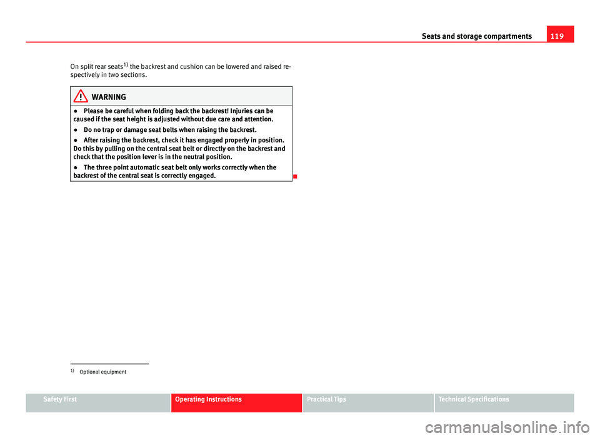Click the bullet about trapping seat belts
The image size is (600, 438).
coord(165,130)
